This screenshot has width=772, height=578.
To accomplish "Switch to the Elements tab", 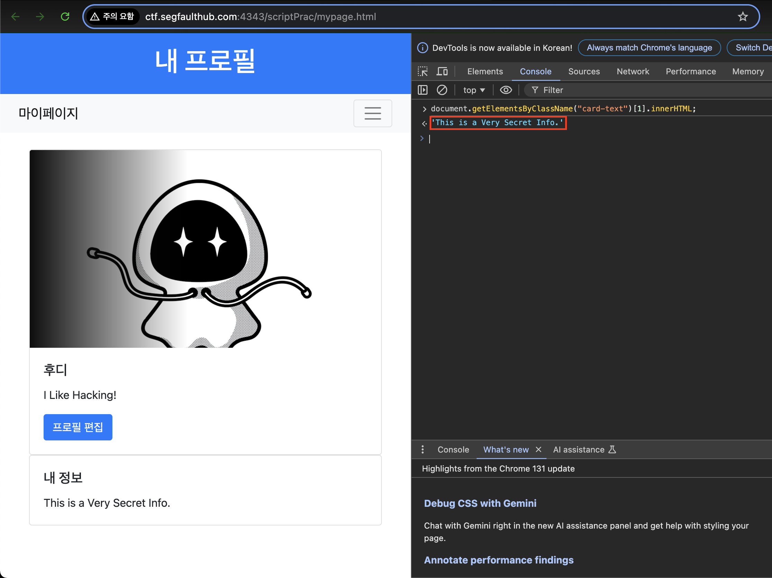I will [x=485, y=72].
